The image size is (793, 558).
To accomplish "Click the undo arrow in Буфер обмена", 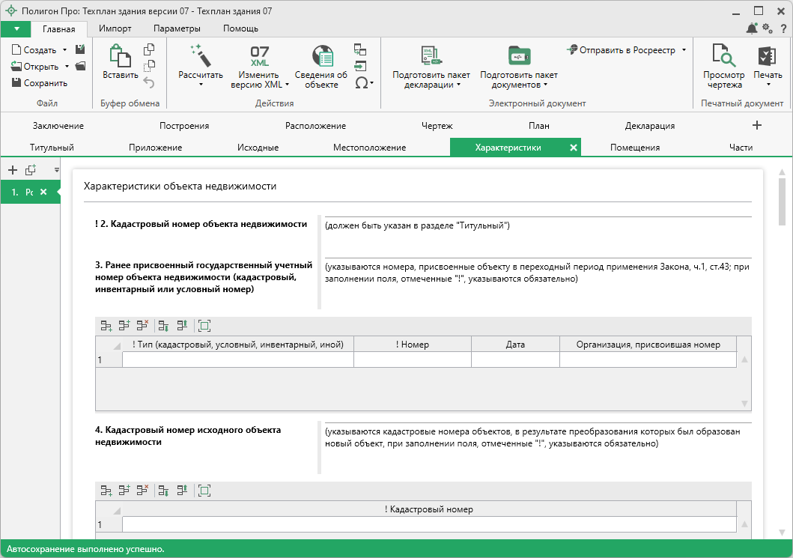I will point(148,82).
